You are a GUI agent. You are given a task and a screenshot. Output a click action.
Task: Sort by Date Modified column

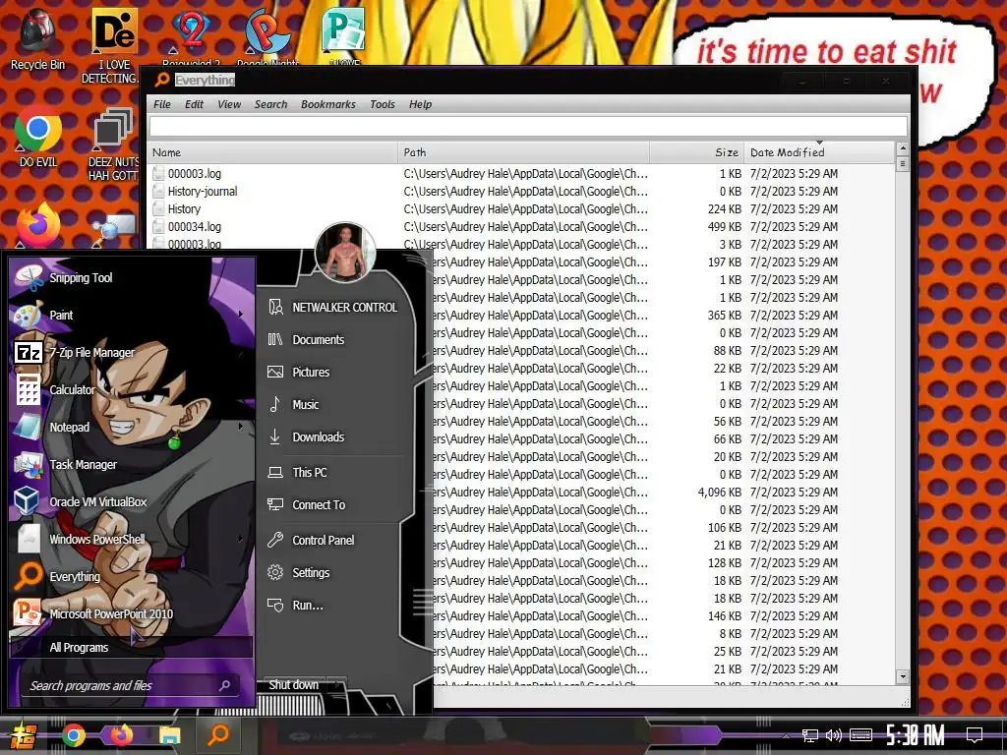[819, 152]
